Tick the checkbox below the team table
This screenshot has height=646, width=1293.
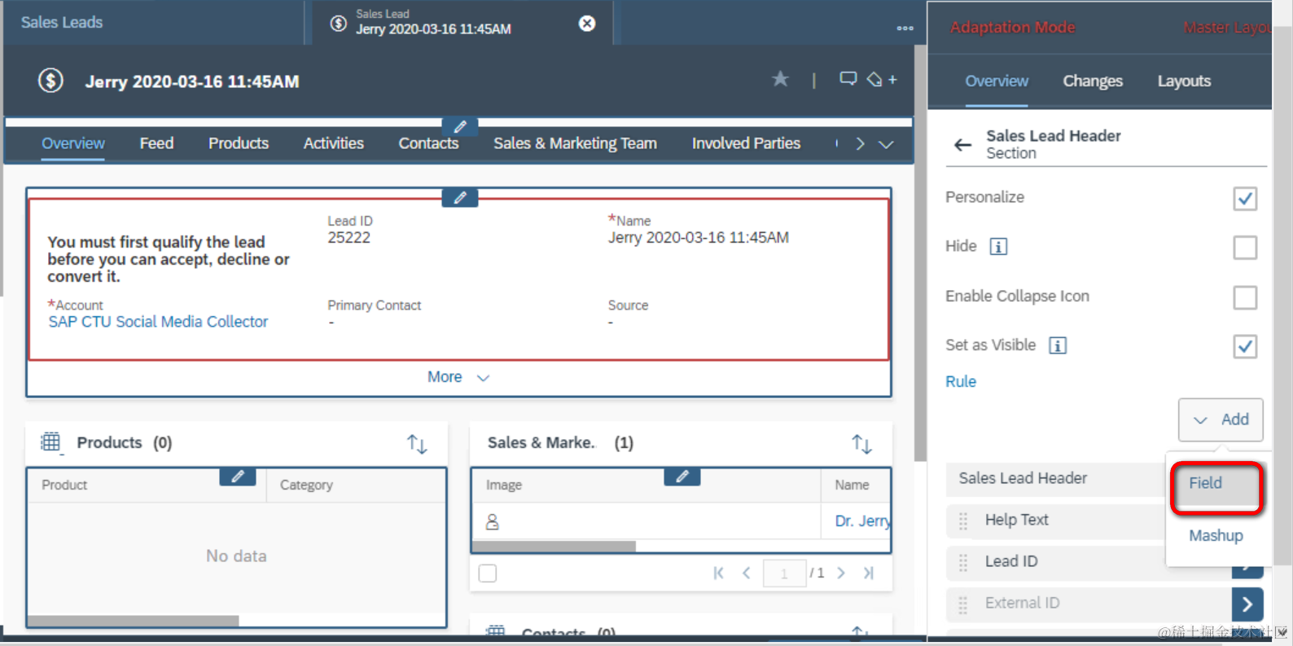[x=488, y=573]
